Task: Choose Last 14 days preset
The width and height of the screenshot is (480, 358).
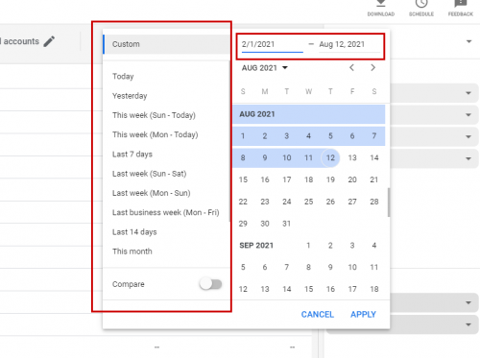Action: (x=134, y=232)
